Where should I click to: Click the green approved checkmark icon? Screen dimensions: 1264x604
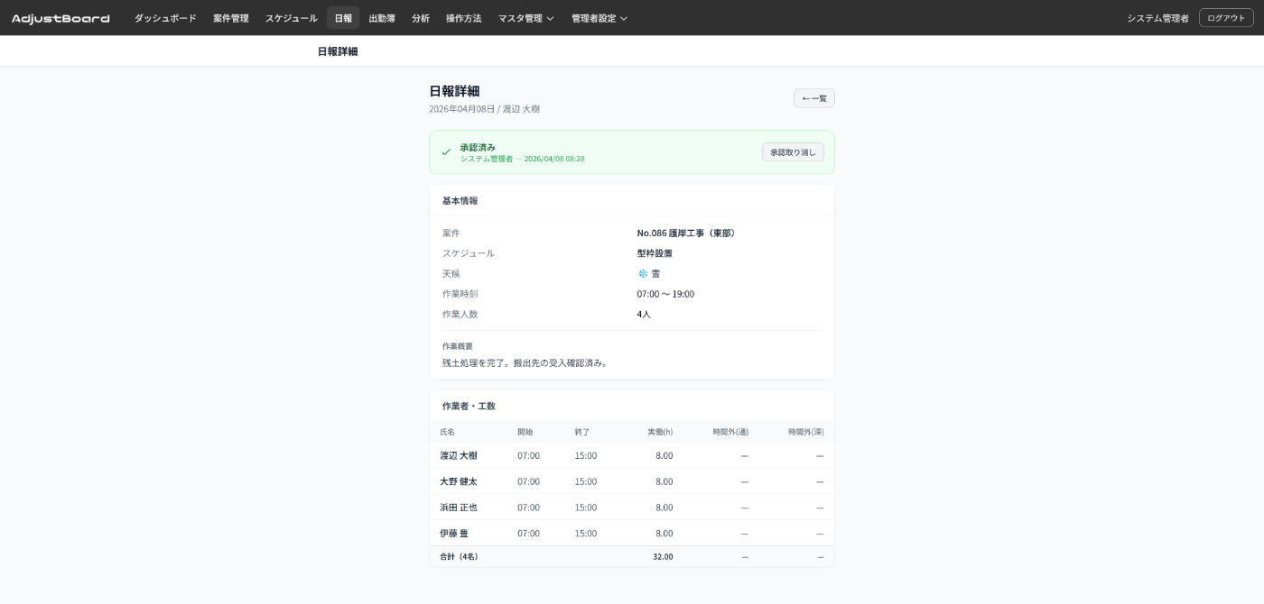446,152
